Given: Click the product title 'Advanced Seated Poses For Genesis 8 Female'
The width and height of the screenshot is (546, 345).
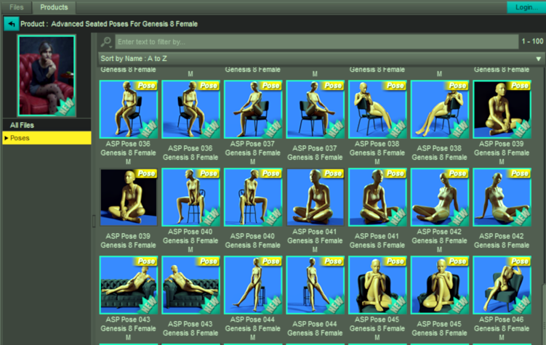Looking at the screenshot, I should coord(124,24).
